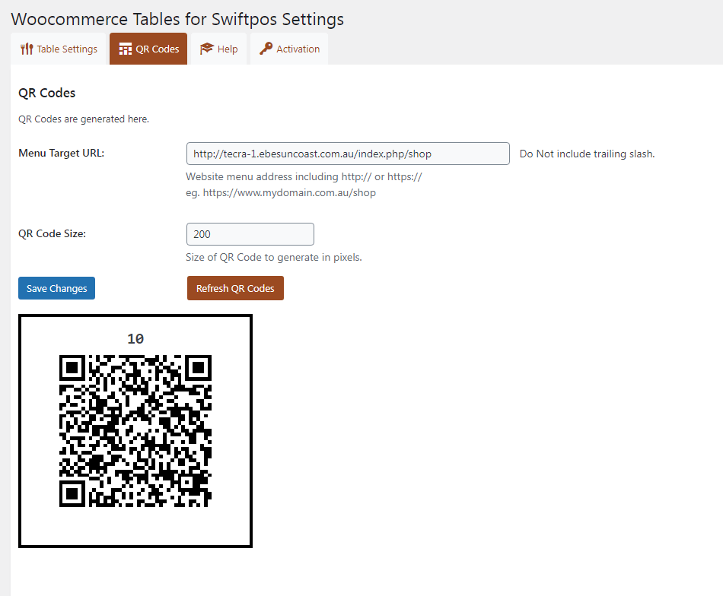This screenshot has height=596, width=723.
Task: Click the graduation cap icon beside Help
Action: coord(206,49)
